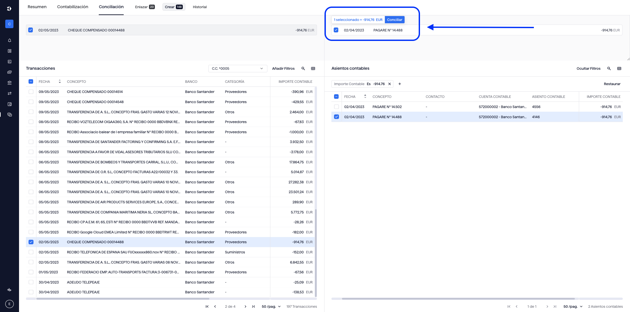Click the "1 seleccionado = -914,76 EUR" label
Image resolution: width=630 pixels, height=312 pixels.
pos(358,20)
